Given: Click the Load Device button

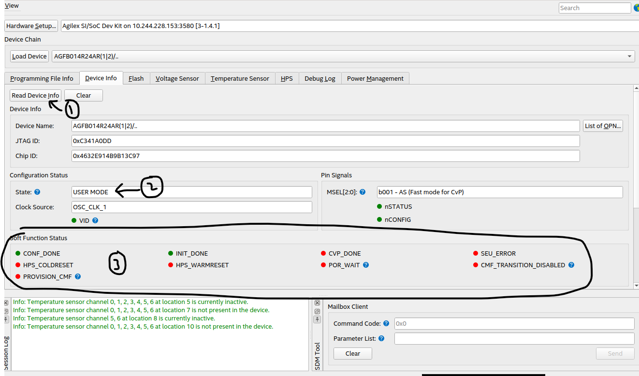Looking at the screenshot, I should coord(29,56).
